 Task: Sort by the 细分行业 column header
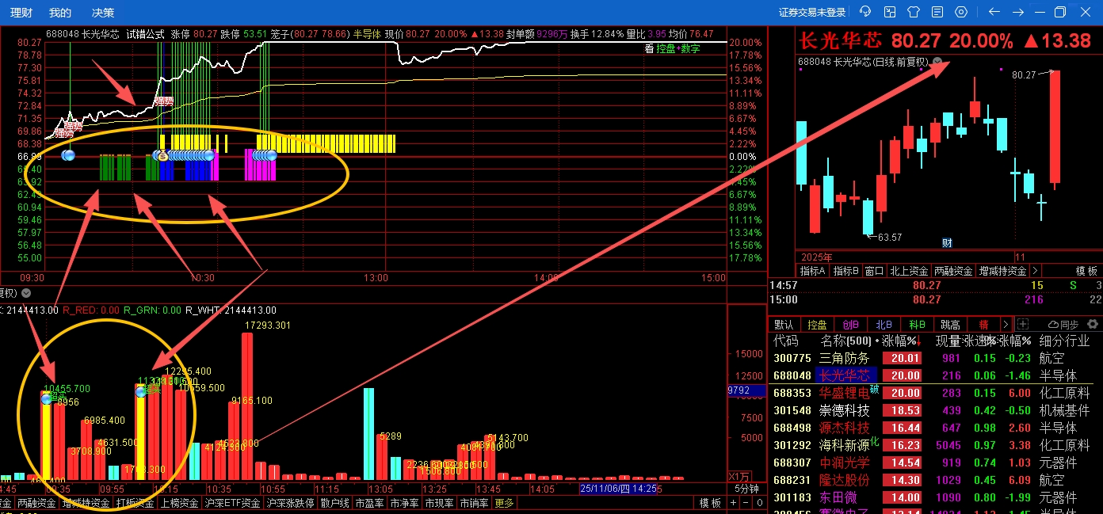pyautogui.click(x=1064, y=341)
